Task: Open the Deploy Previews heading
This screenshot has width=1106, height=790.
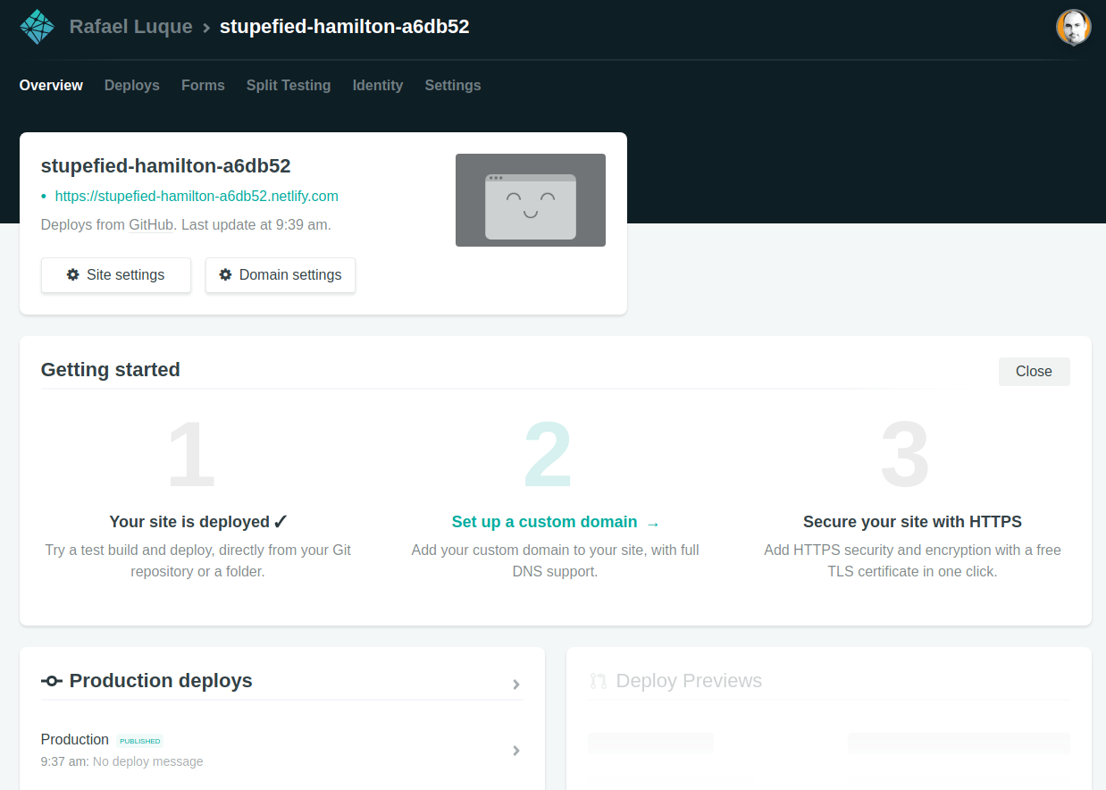Action: [689, 681]
